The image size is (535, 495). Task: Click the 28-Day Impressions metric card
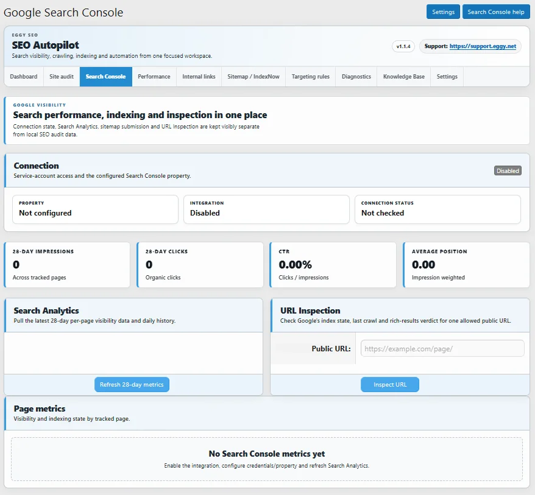67,265
